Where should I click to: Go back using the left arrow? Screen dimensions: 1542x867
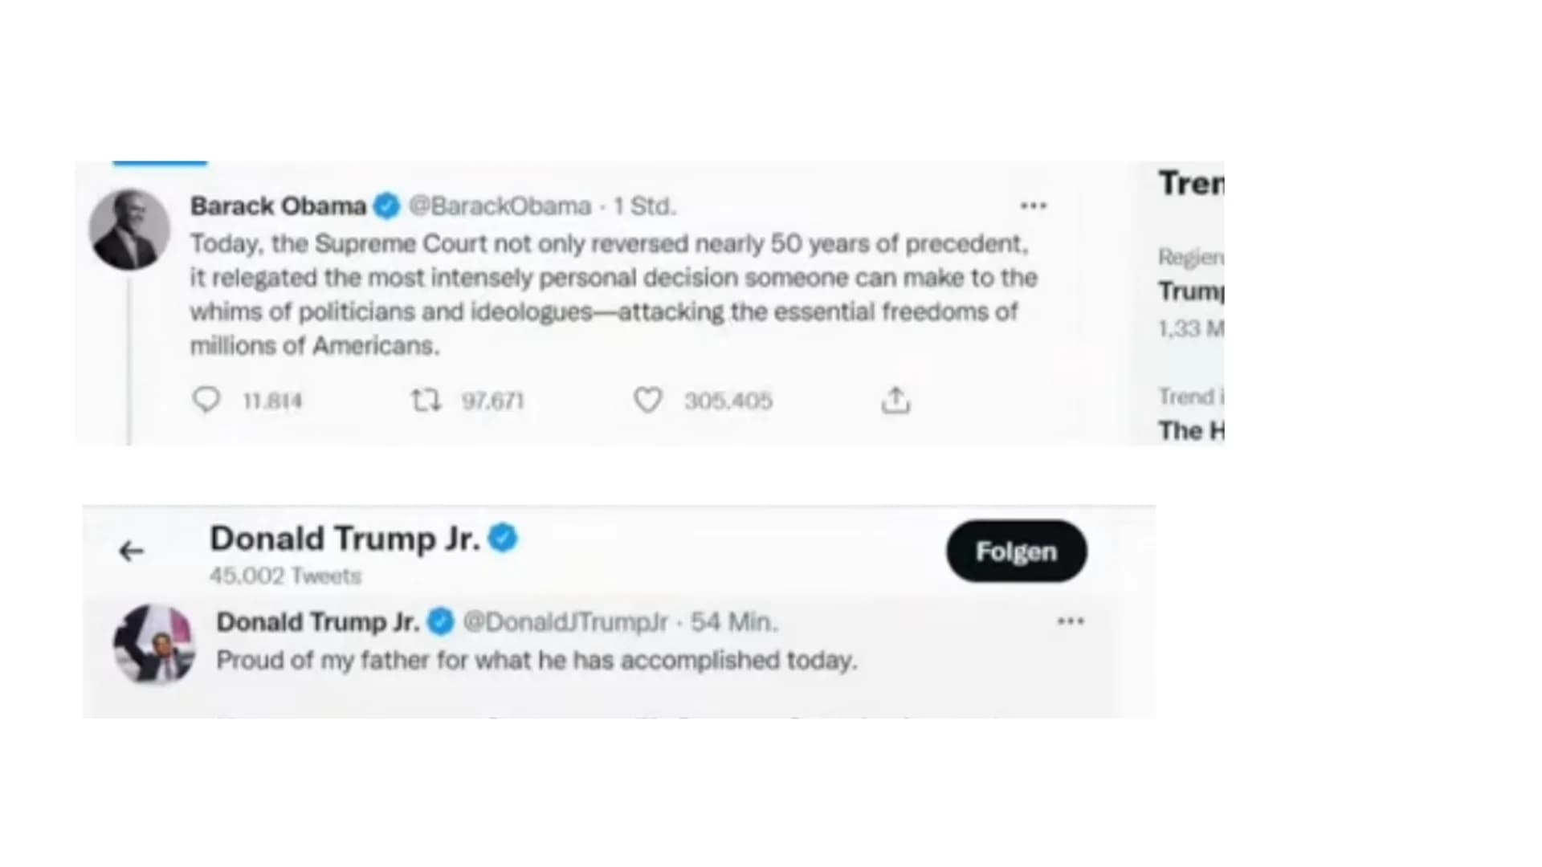pyautogui.click(x=131, y=552)
